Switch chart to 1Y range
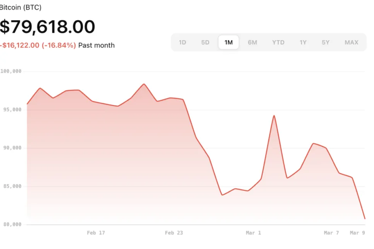This screenshot has width=374, height=249. pos(303,42)
